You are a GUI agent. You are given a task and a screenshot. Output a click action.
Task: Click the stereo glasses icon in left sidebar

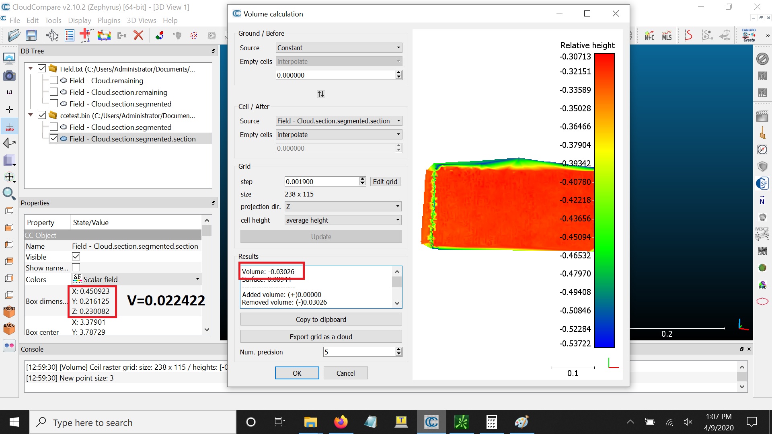[x=9, y=346]
